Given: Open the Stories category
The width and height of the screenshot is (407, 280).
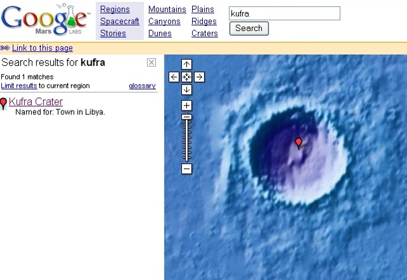Looking at the screenshot, I should pyautogui.click(x=113, y=34).
